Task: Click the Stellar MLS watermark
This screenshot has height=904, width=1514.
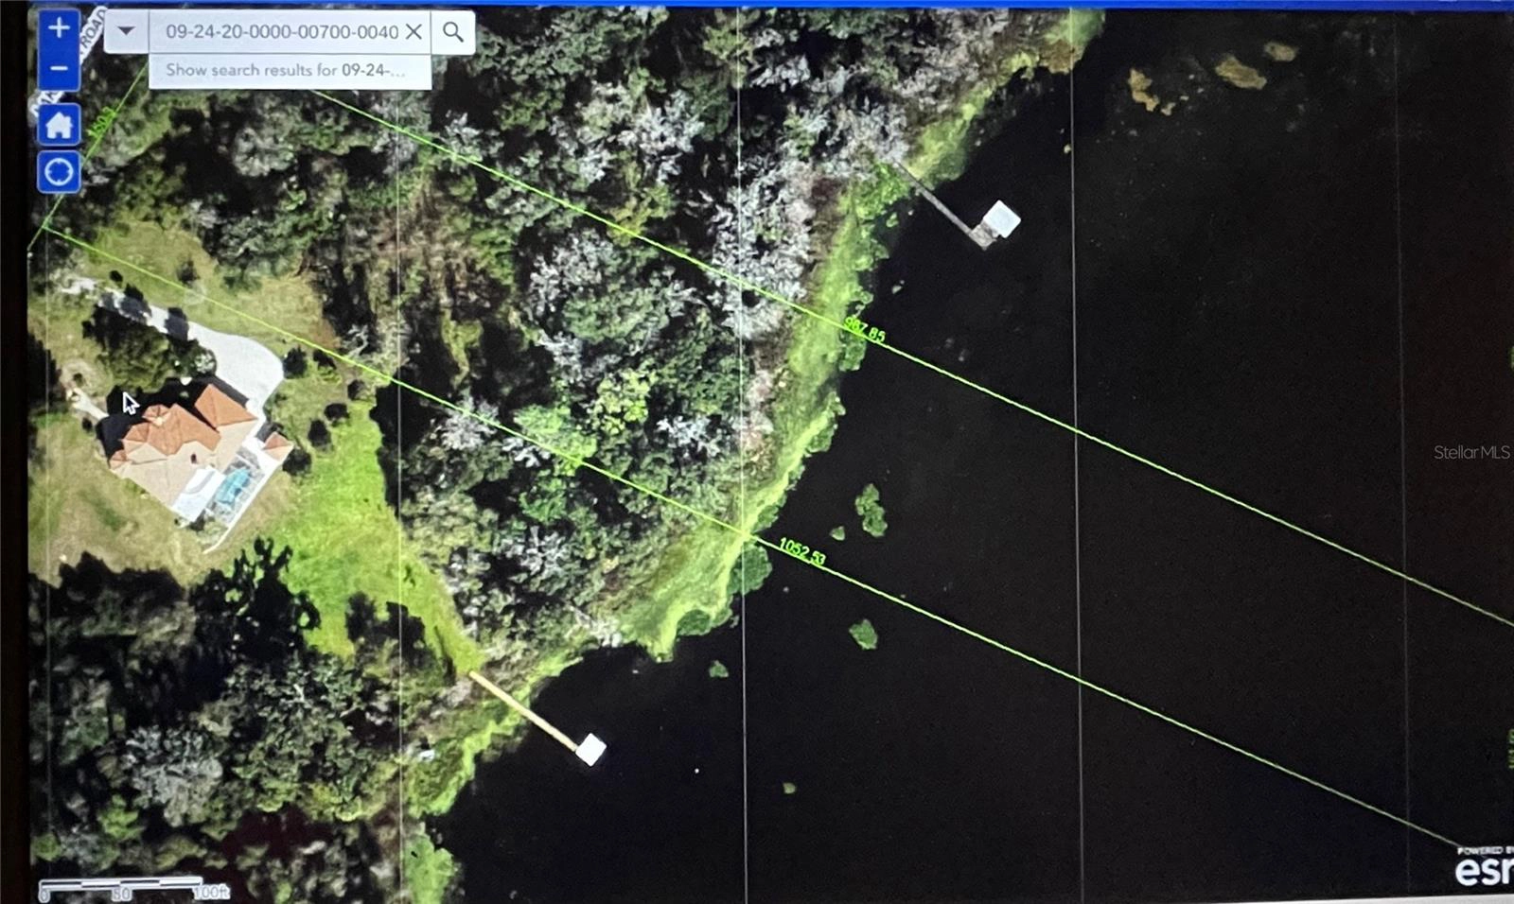Action: 1471,453
